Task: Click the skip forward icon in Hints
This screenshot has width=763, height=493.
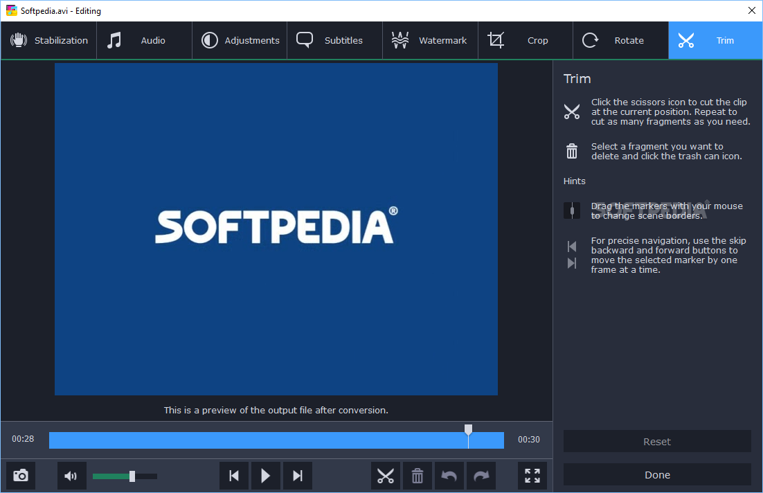Action: 572,263
